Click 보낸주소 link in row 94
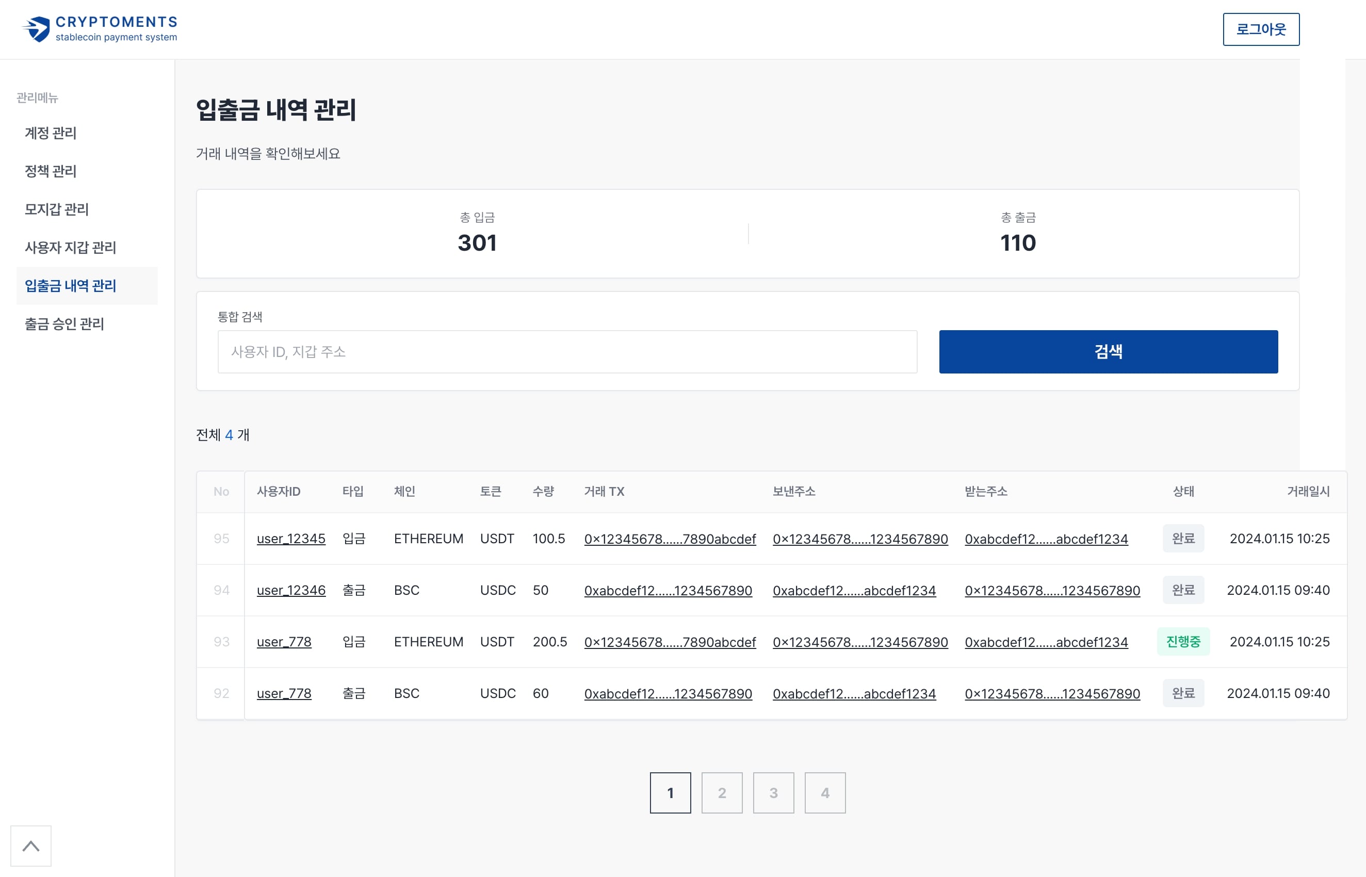This screenshot has width=1366, height=877. [854, 591]
